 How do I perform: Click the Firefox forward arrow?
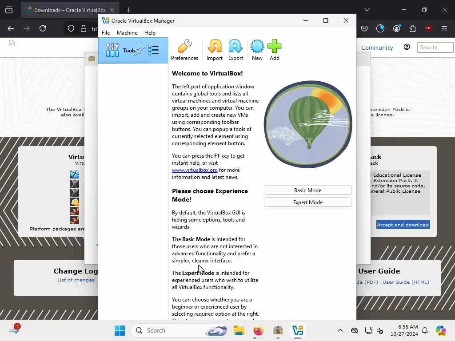(x=27, y=28)
